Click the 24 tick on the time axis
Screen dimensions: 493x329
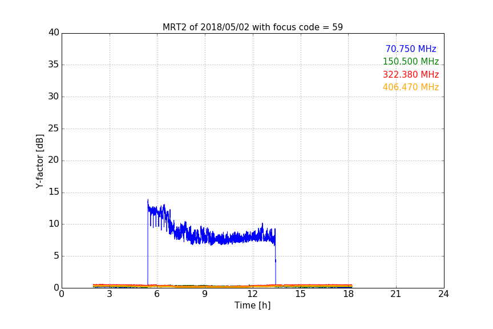click(x=443, y=294)
